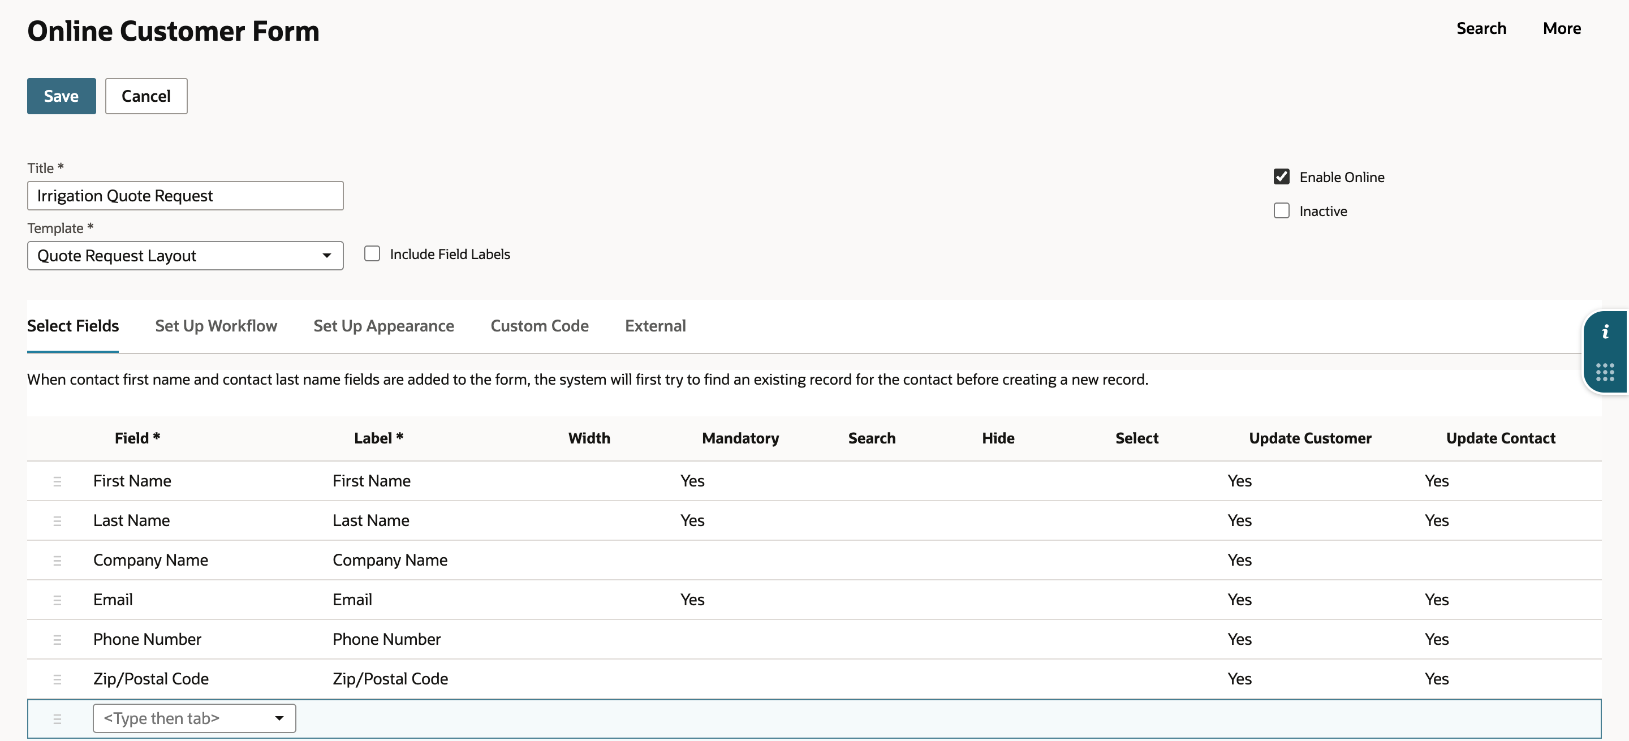Click the Width column header
The width and height of the screenshot is (1629, 741).
589,438
